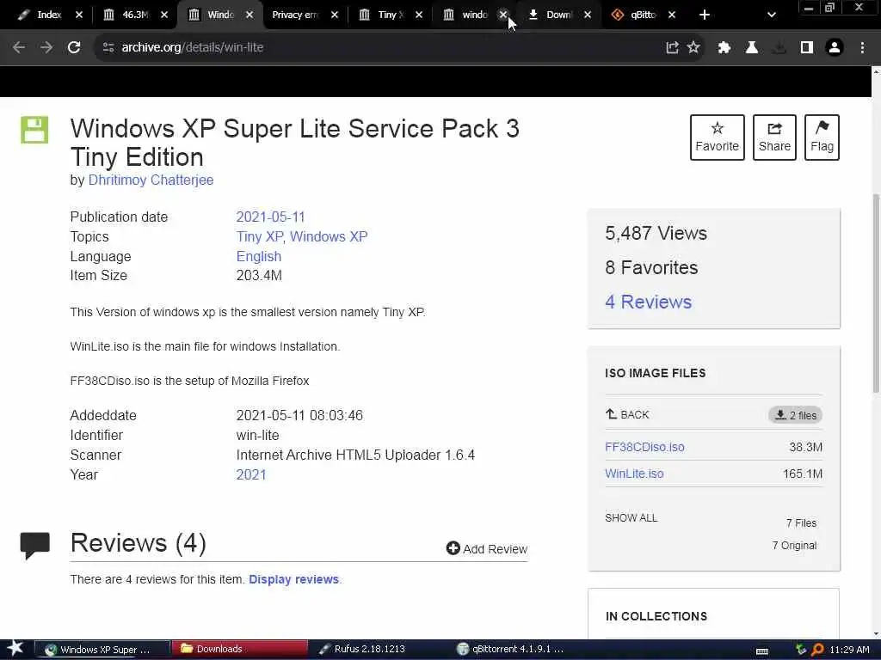The width and height of the screenshot is (881, 660).
Task: Expand the tab search dropdown
Action: click(x=772, y=15)
